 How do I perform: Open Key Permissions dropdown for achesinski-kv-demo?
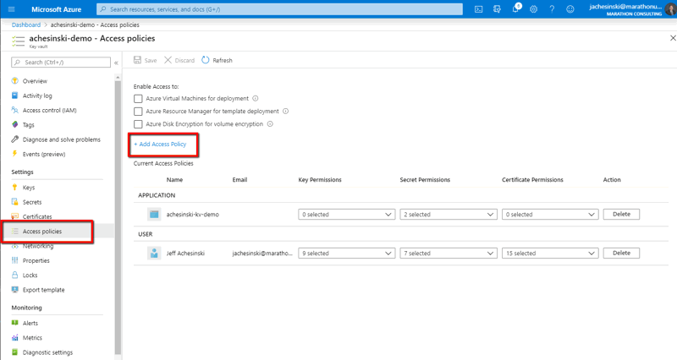[347, 215]
